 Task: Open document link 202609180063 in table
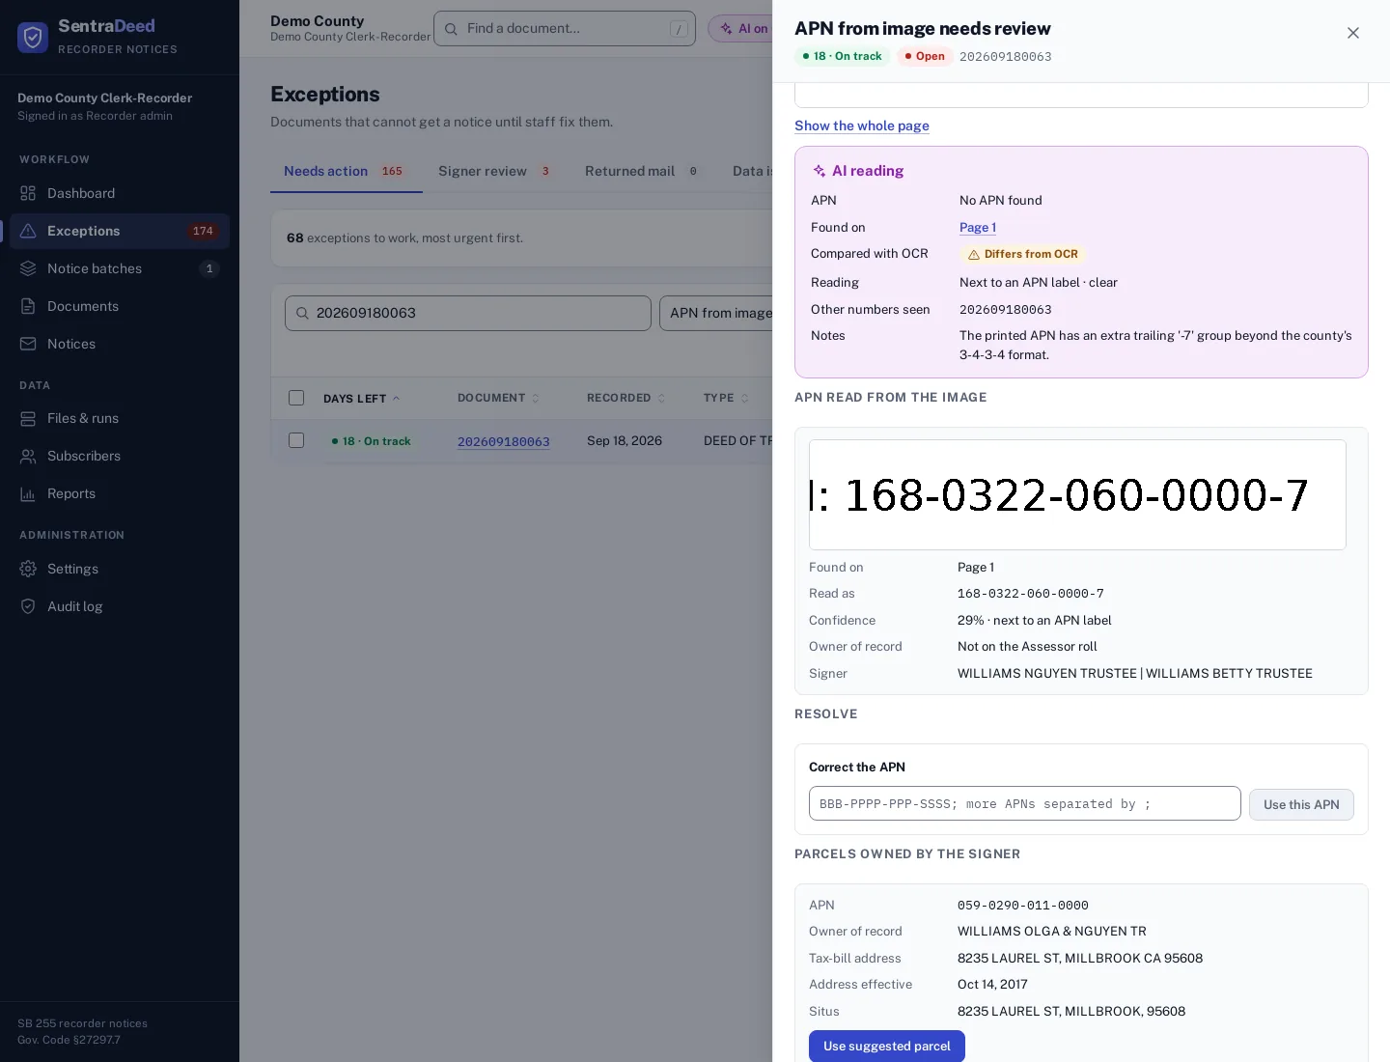pos(504,441)
